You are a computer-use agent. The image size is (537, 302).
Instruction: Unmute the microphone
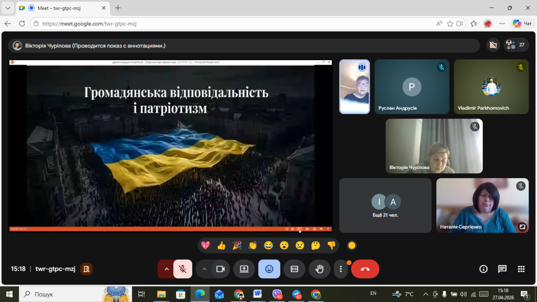[182, 269]
